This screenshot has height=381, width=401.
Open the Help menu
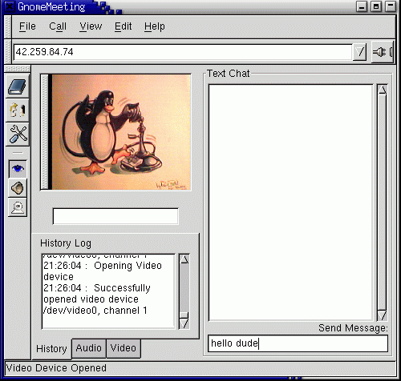[155, 26]
